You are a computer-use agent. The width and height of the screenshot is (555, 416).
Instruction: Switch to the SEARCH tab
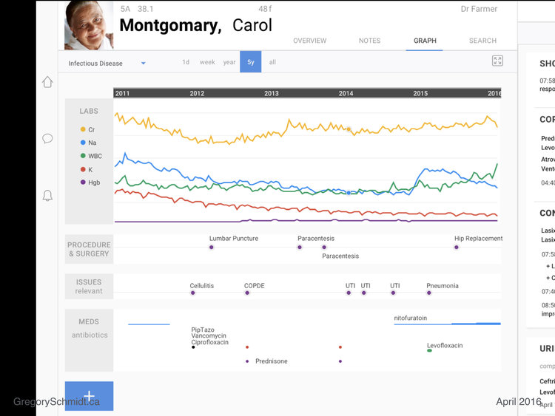tap(482, 41)
